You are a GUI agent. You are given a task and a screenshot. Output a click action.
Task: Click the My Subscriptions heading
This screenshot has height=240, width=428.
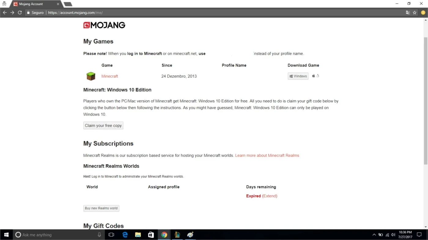108,144
